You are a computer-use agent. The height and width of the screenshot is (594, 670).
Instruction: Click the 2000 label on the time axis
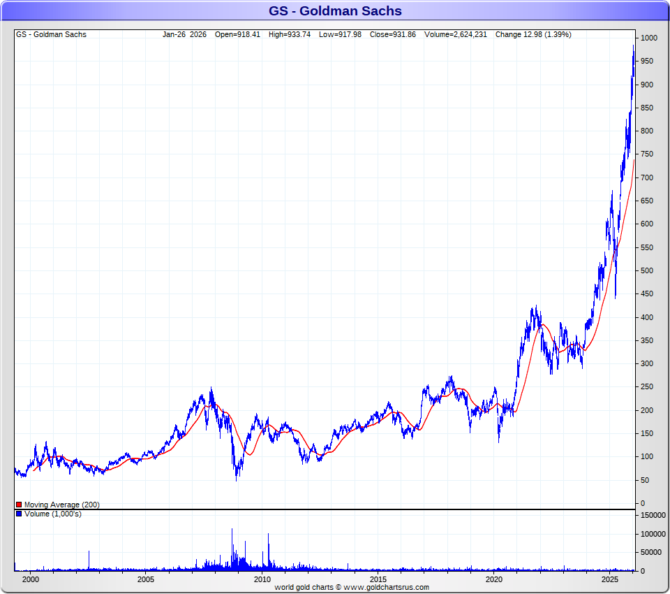pyautogui.click(x=30, y=579)
